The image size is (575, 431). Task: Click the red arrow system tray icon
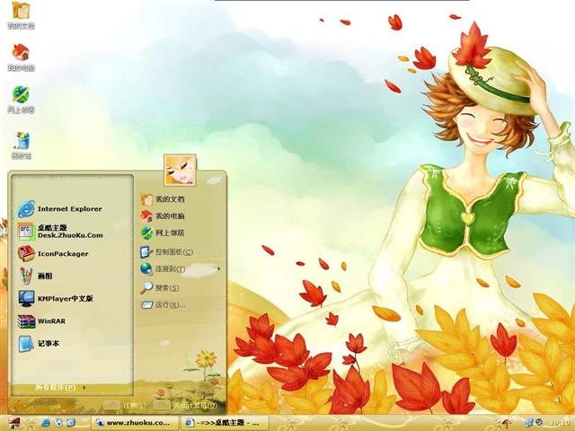[507, 423]
